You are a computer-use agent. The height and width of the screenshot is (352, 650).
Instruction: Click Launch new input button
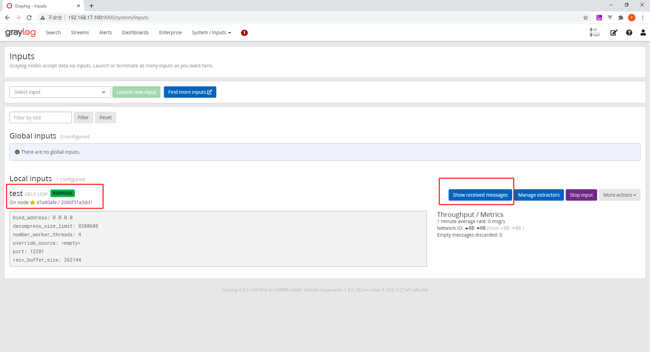(x=136, y=92)
